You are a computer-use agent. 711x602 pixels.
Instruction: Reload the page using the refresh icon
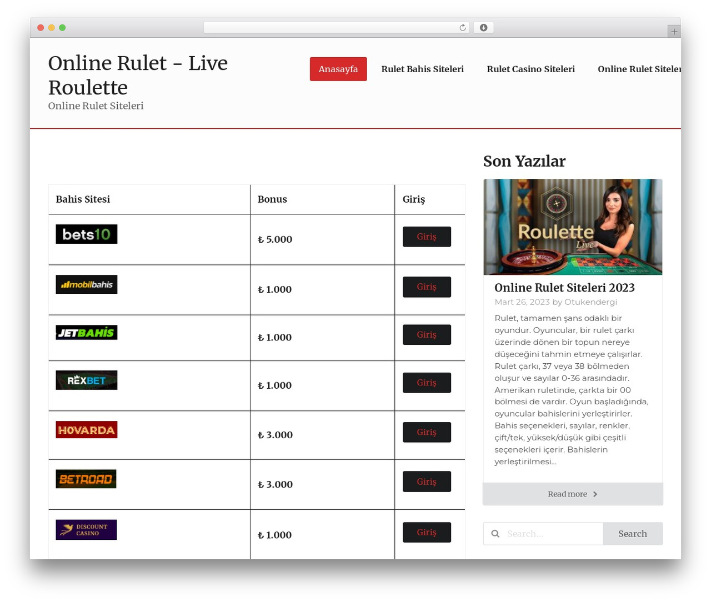point(462,28)
